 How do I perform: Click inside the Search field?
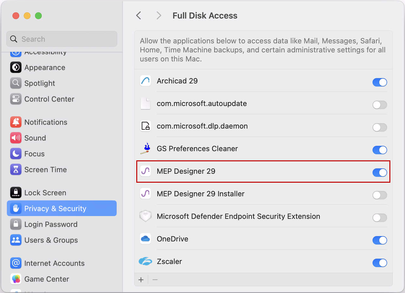click(61, 39)
